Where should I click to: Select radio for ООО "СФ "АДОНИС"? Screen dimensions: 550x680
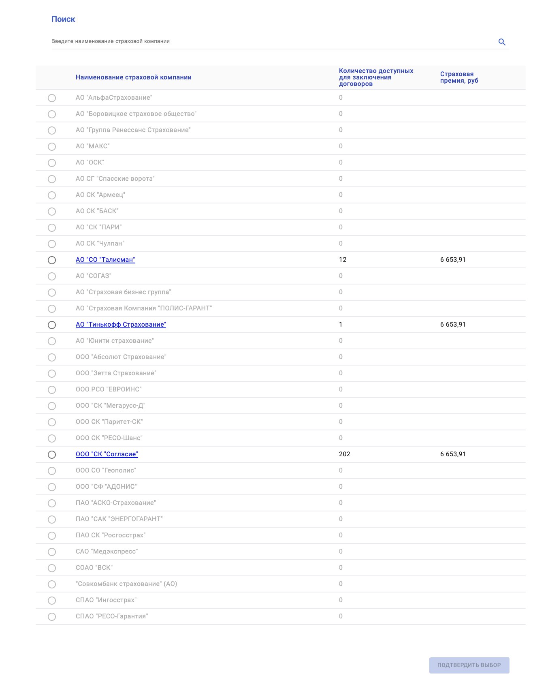click(x=52, y=487)
